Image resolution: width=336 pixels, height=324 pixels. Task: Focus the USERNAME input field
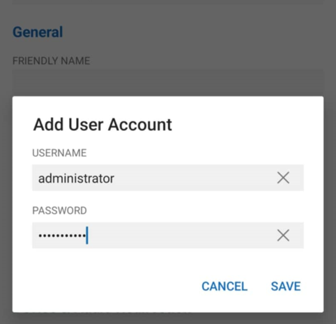point(168,178)
